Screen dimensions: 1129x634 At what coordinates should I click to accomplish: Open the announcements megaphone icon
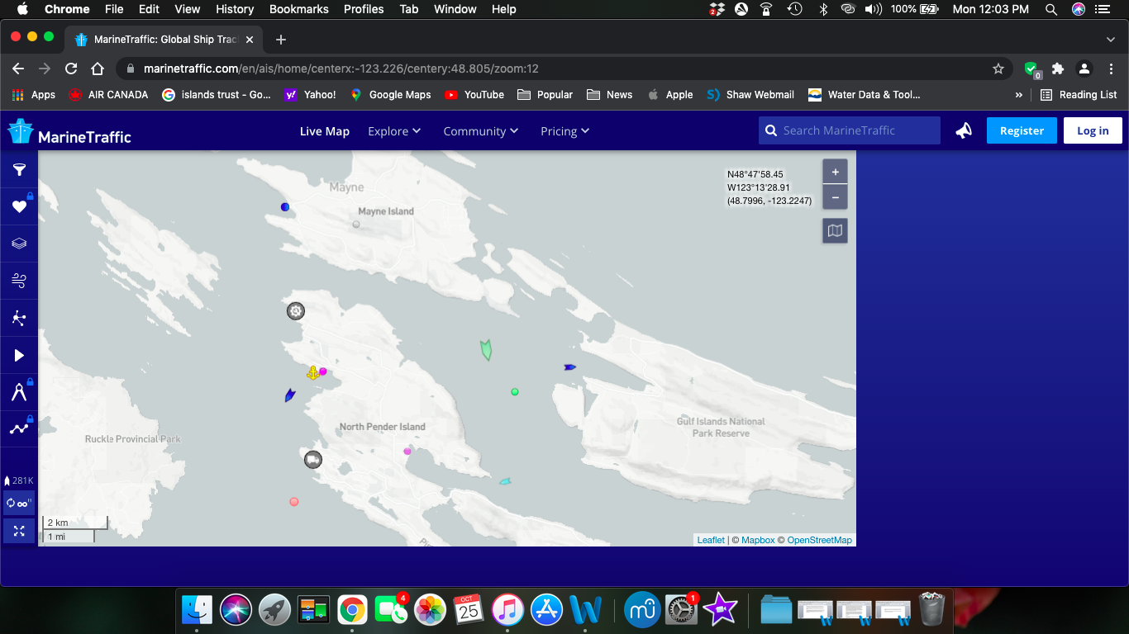[964, 130]
